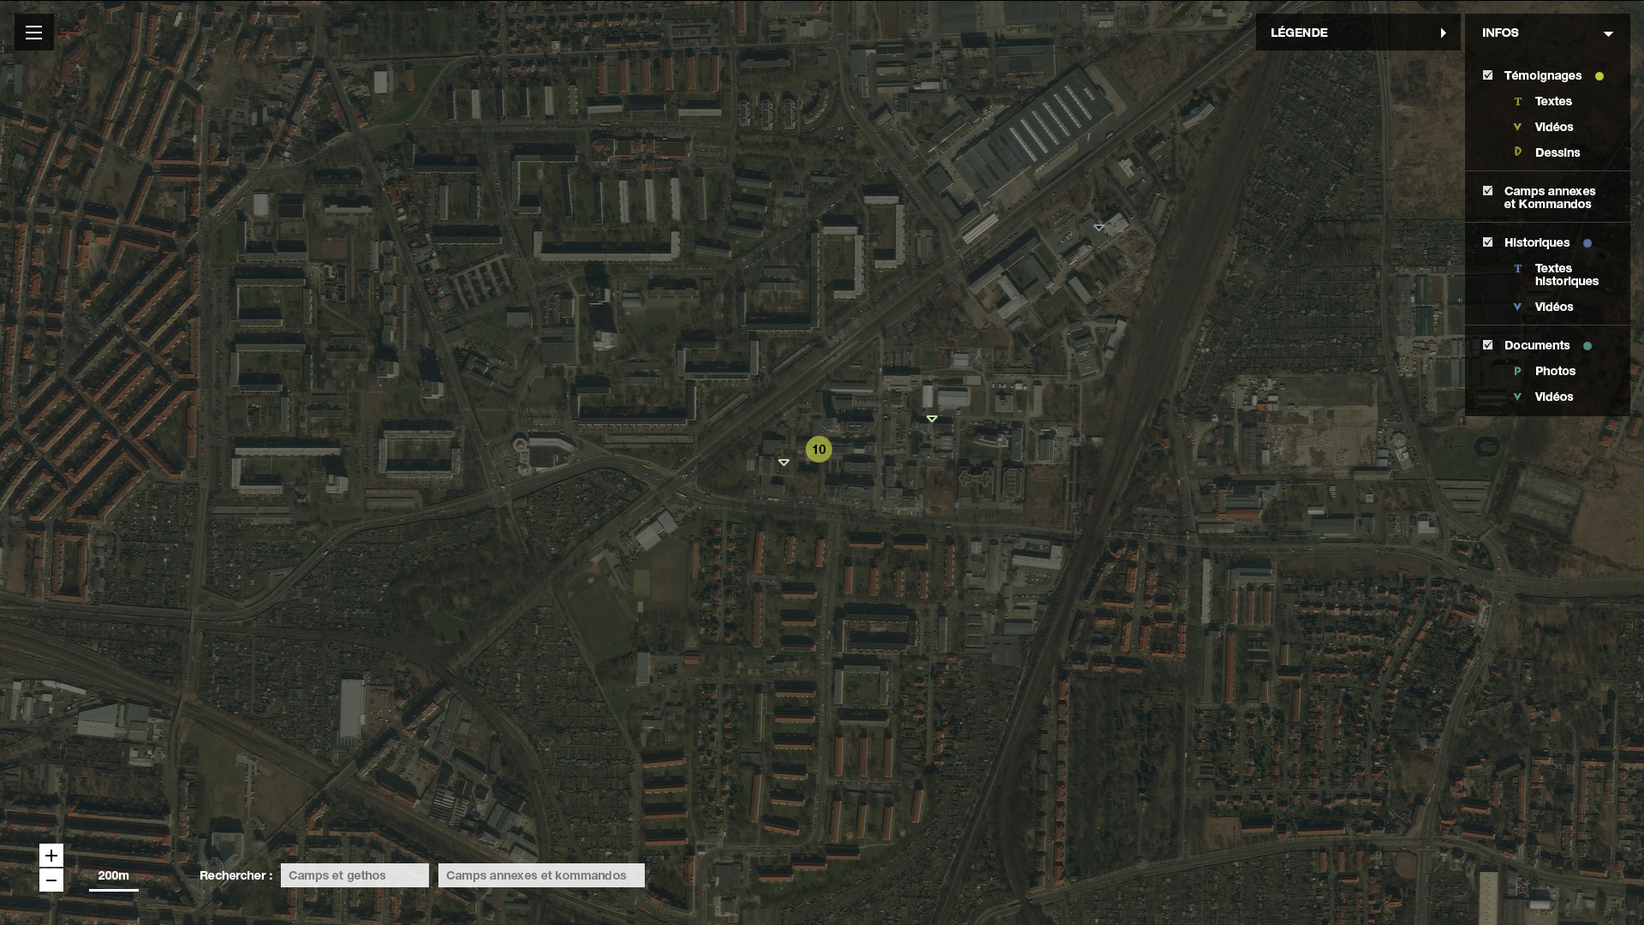Select Photos under Documents
This screenshot has width=1644, height=925.
pyautogui.click(x=1555, y=371)
